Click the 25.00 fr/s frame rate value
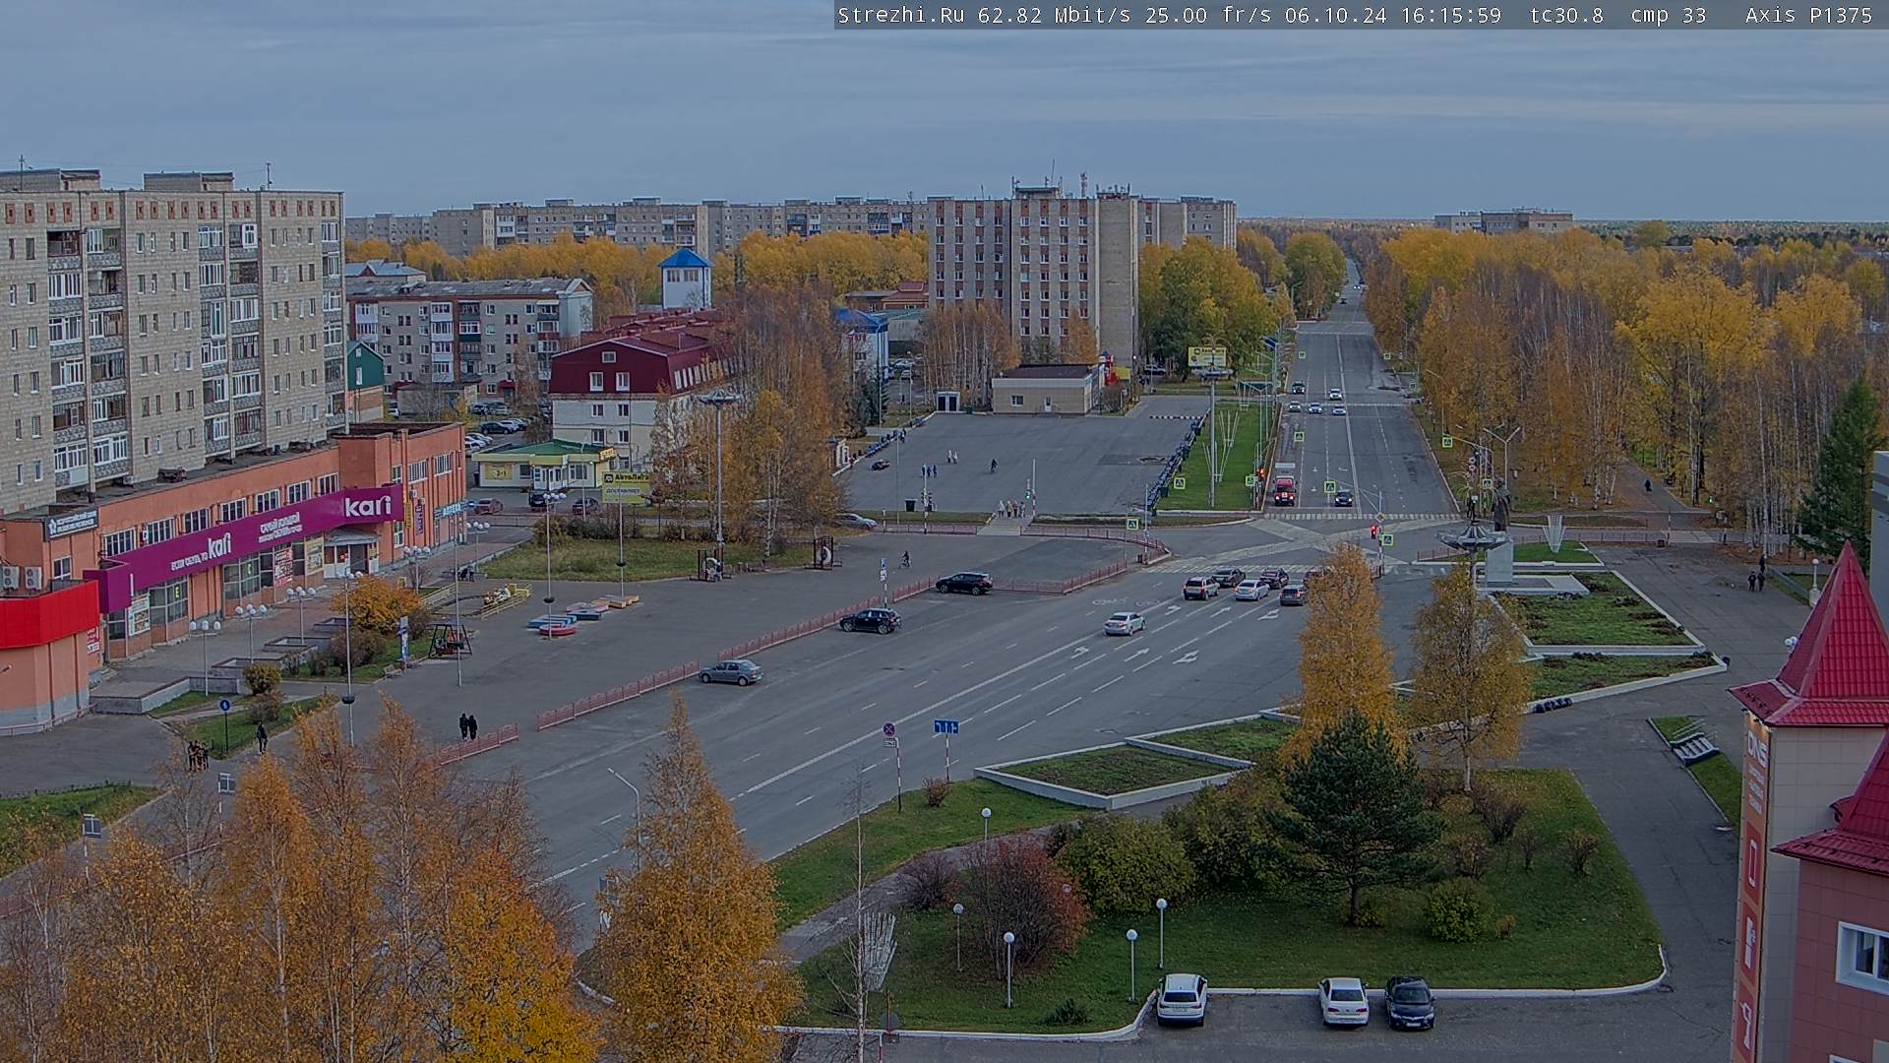 tap(1208, 15)
